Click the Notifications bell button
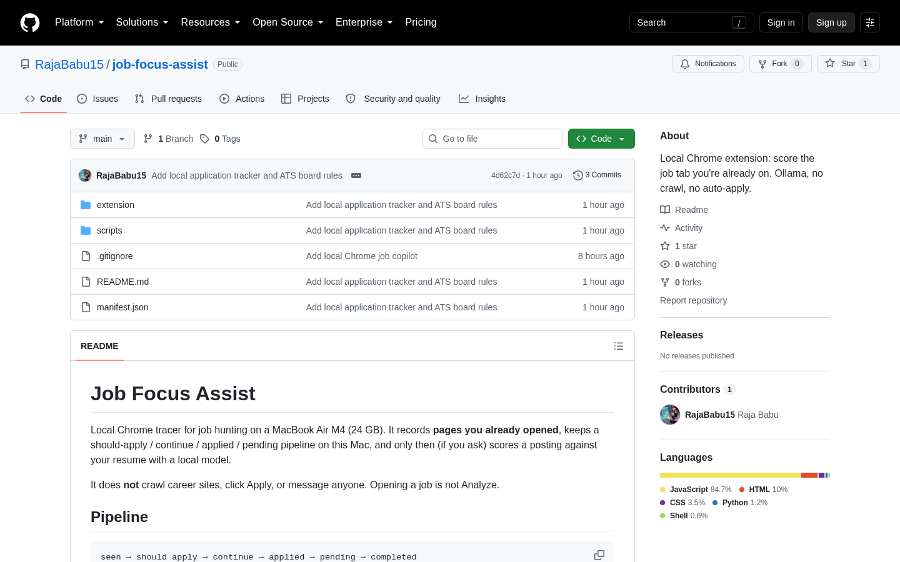 708,64
